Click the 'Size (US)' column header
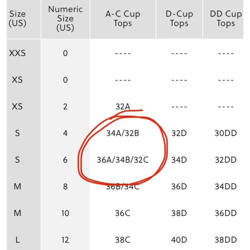 coord(17,19)
